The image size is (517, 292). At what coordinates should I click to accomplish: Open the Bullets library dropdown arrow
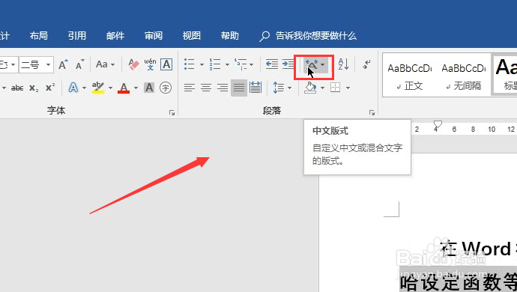coord(202,64)
